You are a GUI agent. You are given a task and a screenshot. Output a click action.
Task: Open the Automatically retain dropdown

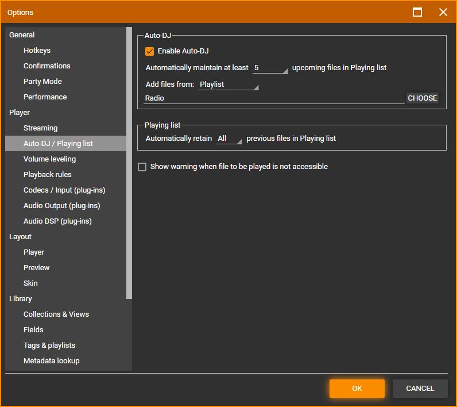(229, 139)
